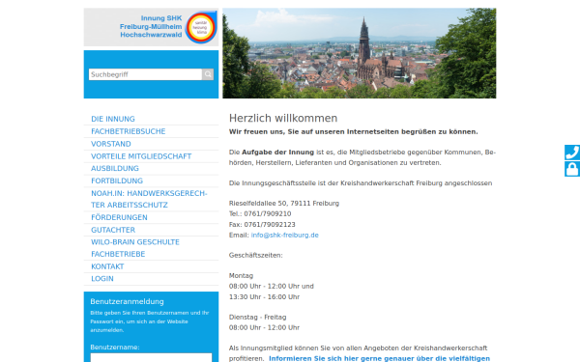Select Fortbildung in the navigation

(x=117, y=181)
